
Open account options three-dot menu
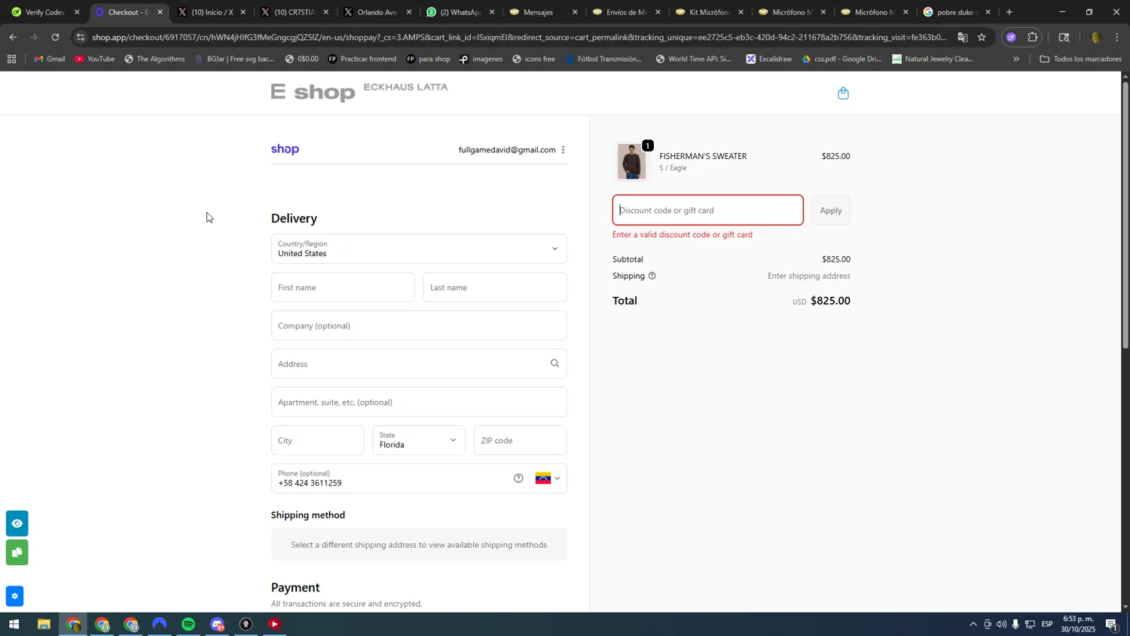[x=563, y=150]
